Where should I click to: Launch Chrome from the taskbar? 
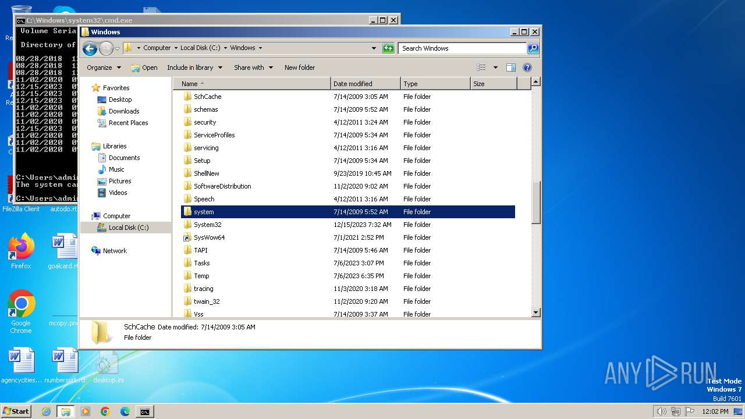[105, 411]
